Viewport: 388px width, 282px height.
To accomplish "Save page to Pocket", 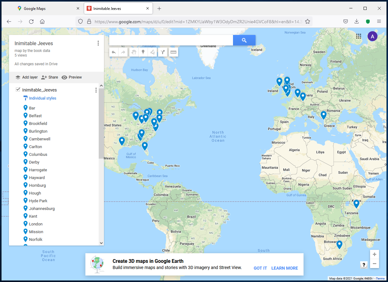I will 346,21.
